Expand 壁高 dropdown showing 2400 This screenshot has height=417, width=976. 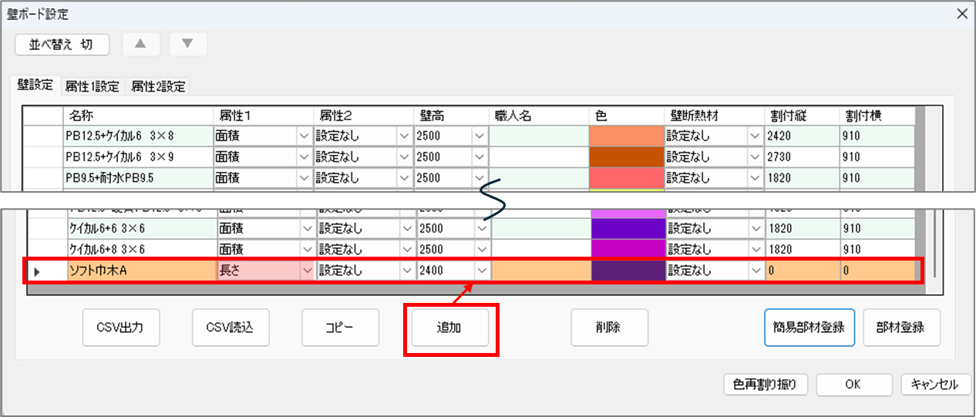click(x=480, y=271)
